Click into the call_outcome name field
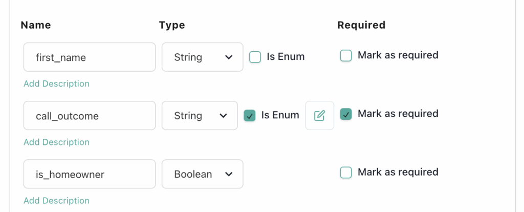The image size is (524, 212). coord(90,115)
